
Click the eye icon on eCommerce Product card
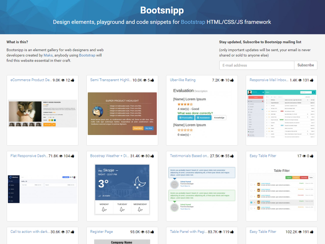pos(63,80)
